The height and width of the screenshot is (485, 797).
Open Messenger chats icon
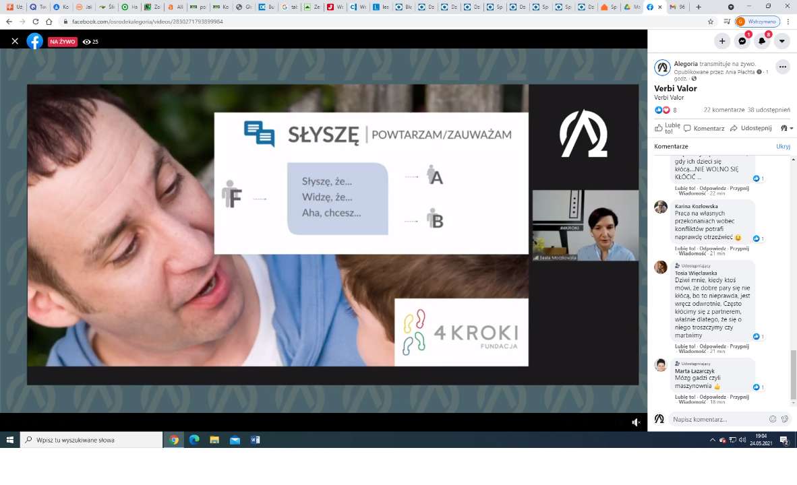click(x=742, y=41)
